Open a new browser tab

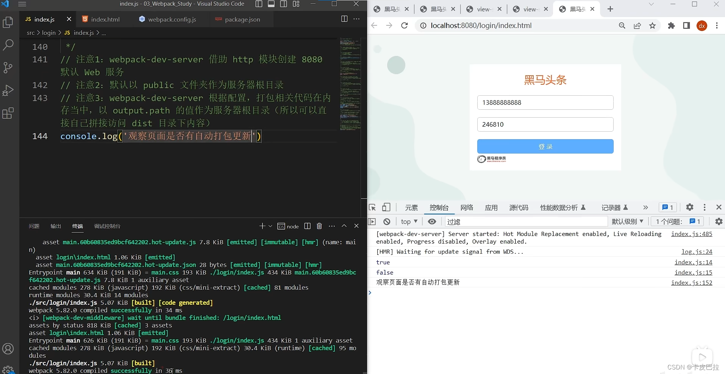click(x=610, y=9)
